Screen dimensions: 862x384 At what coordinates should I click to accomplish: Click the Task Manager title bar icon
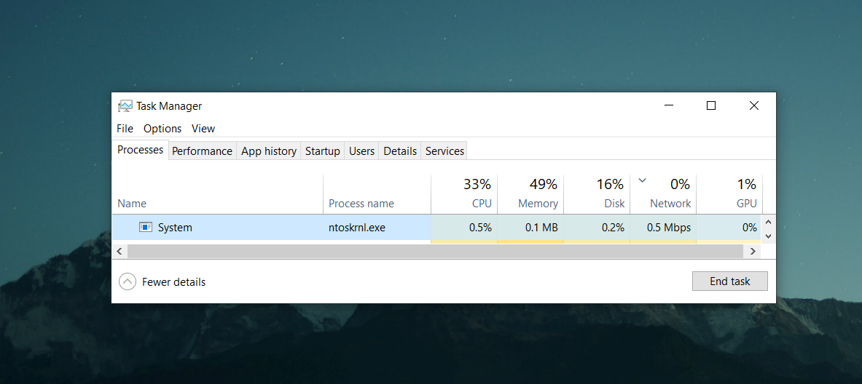(125, 106)
